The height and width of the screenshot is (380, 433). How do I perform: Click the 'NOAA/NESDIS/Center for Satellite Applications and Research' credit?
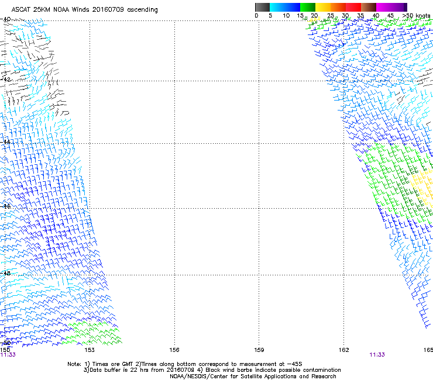(253, 376)
